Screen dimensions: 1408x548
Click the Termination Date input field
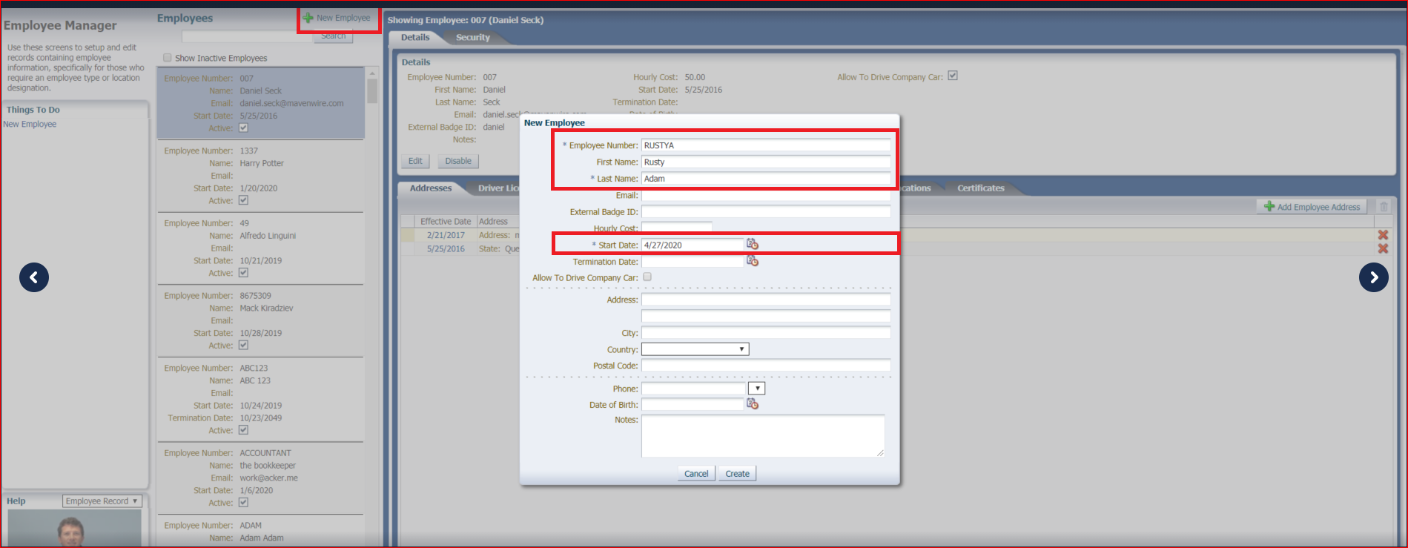tap(693, 262)
